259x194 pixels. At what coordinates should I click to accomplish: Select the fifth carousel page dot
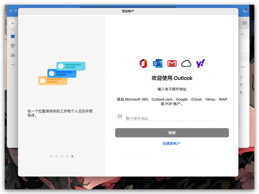pos(72,156)
